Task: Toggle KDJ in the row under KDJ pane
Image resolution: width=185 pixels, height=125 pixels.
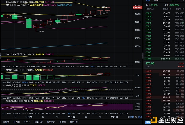Action: tap(84, 98)
